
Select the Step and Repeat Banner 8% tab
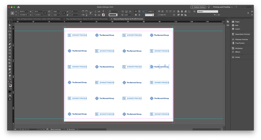[x=128, y=19]
